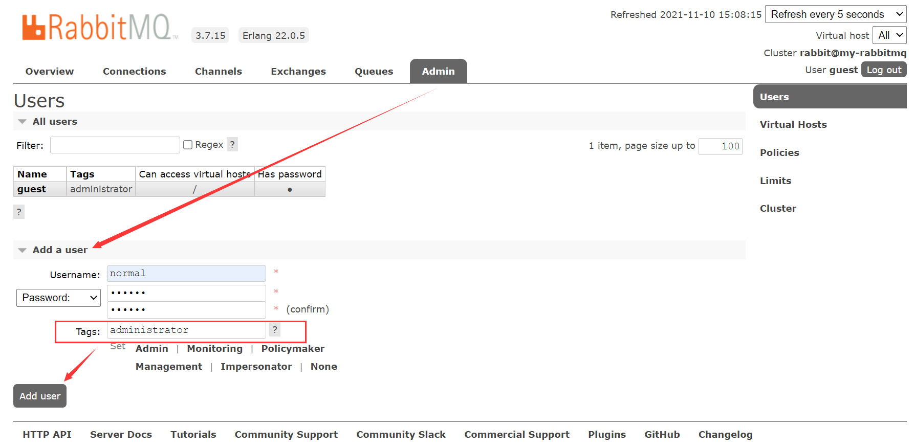The image size is (915, 448).
Task: Set the Management tag
Action: coord(169,366)
